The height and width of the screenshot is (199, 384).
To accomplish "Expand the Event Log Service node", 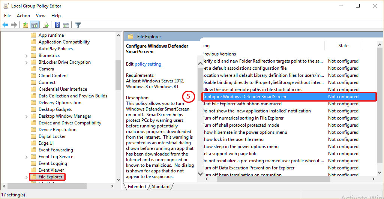I will click(x=27, y=157).
